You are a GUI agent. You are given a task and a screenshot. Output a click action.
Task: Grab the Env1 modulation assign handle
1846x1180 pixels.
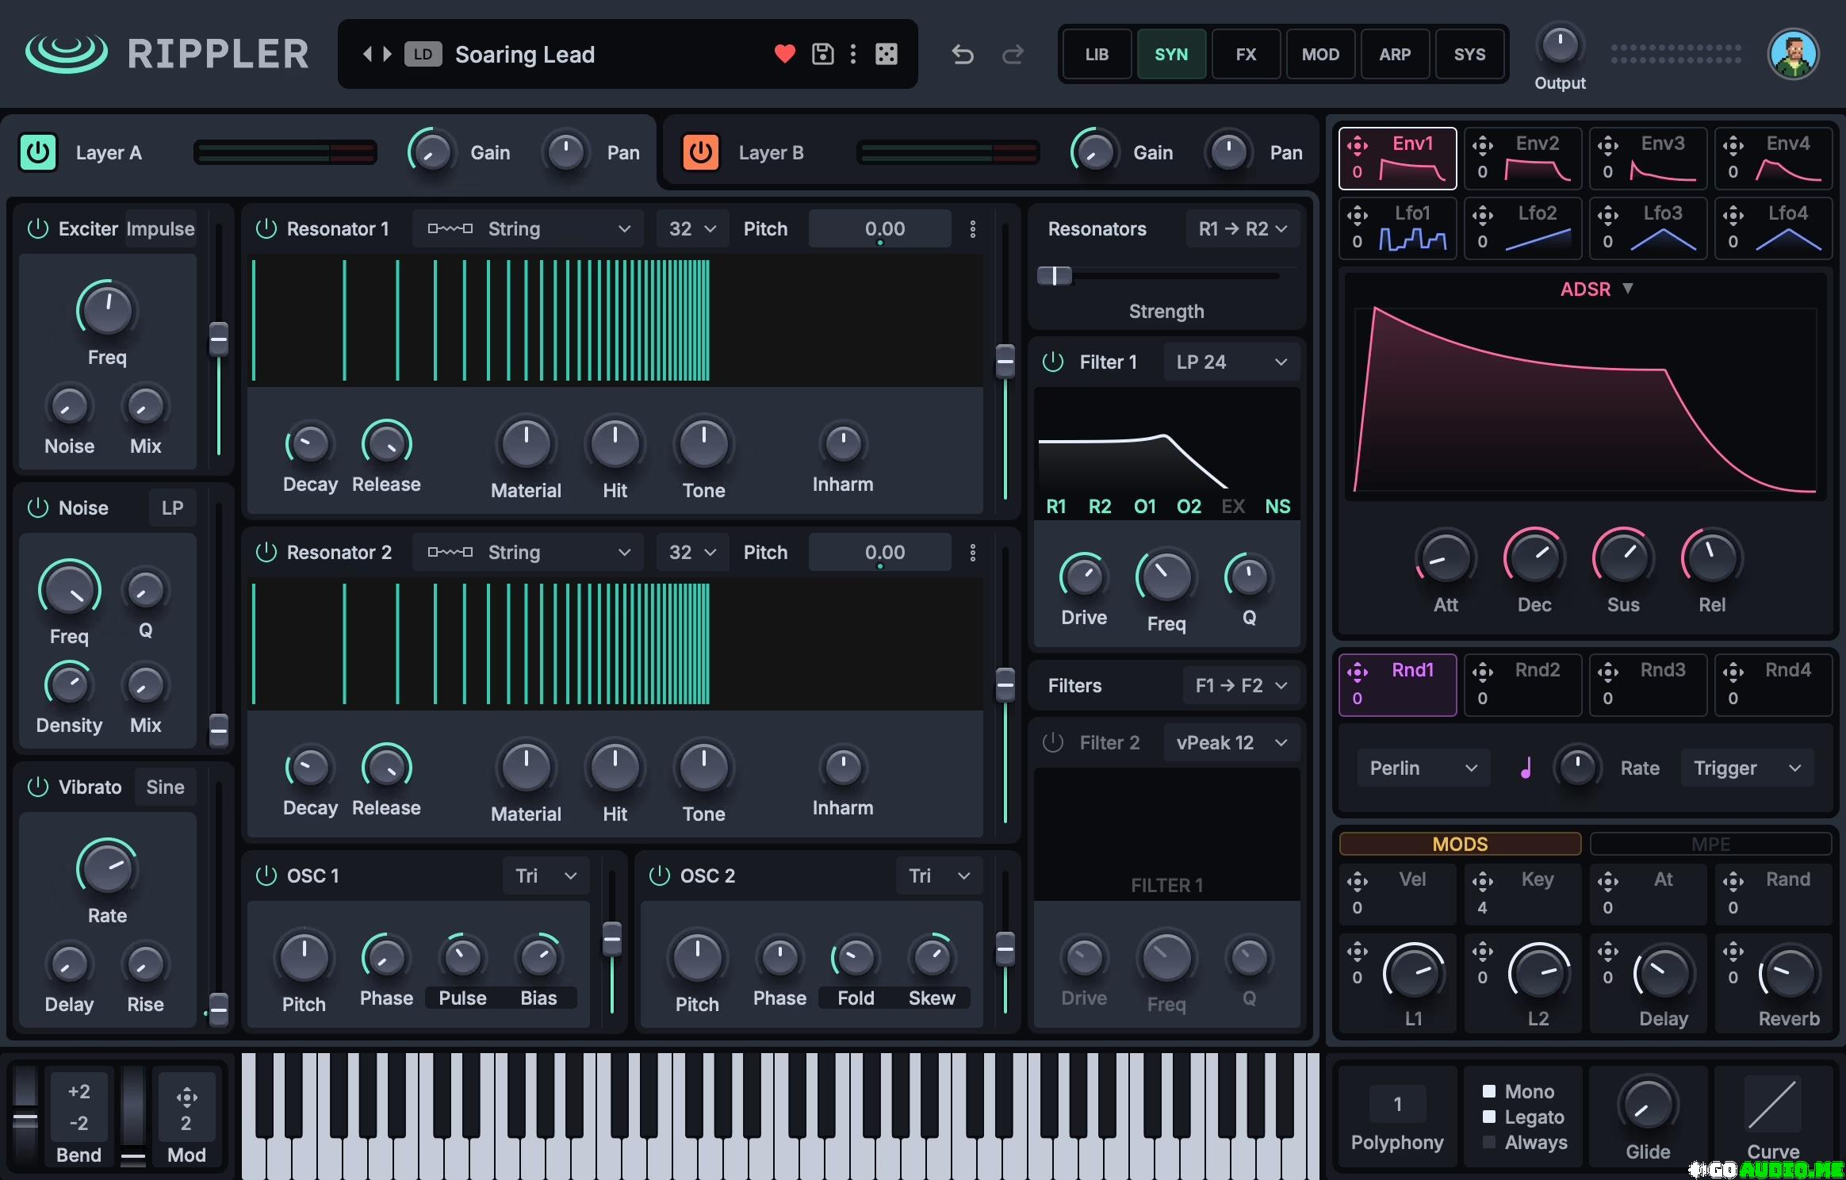click(1358, 145)
